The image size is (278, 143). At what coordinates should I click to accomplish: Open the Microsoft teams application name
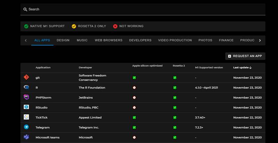48,137
